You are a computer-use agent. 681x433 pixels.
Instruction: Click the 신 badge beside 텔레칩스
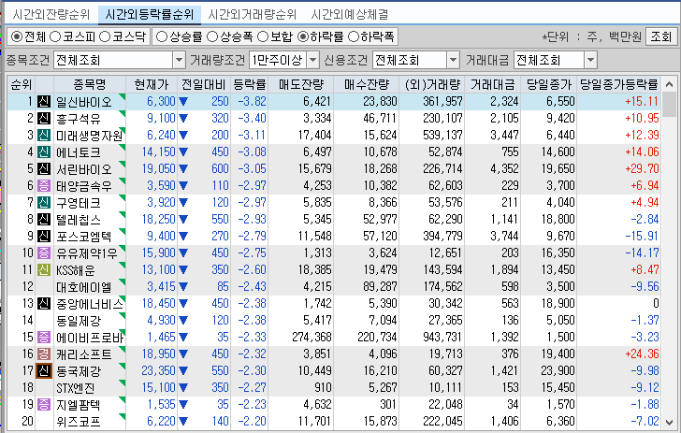coord(43,220)
